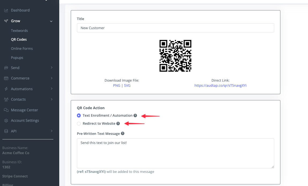Select the Text Enrollment / Automation radio button
308x186 pixels.
pos(79,115)
